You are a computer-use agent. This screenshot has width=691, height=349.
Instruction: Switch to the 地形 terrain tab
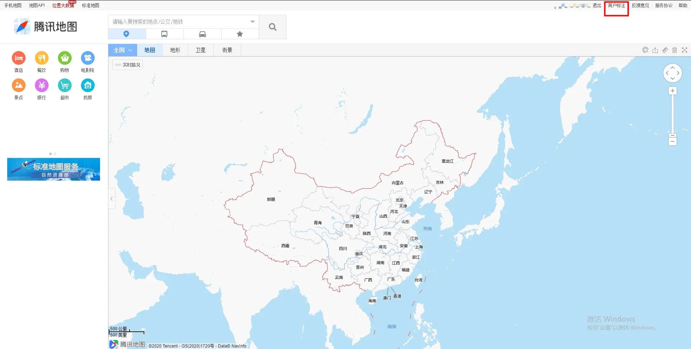tap(175, 50)
